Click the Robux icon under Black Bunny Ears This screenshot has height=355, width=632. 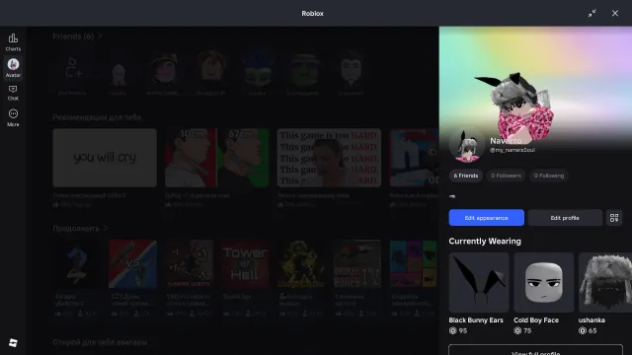coord(452,330)
